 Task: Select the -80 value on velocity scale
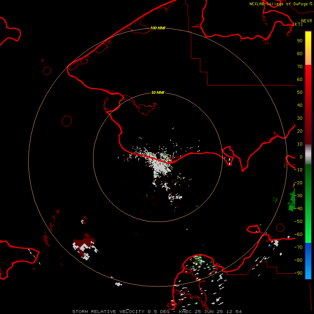point(298,260)
